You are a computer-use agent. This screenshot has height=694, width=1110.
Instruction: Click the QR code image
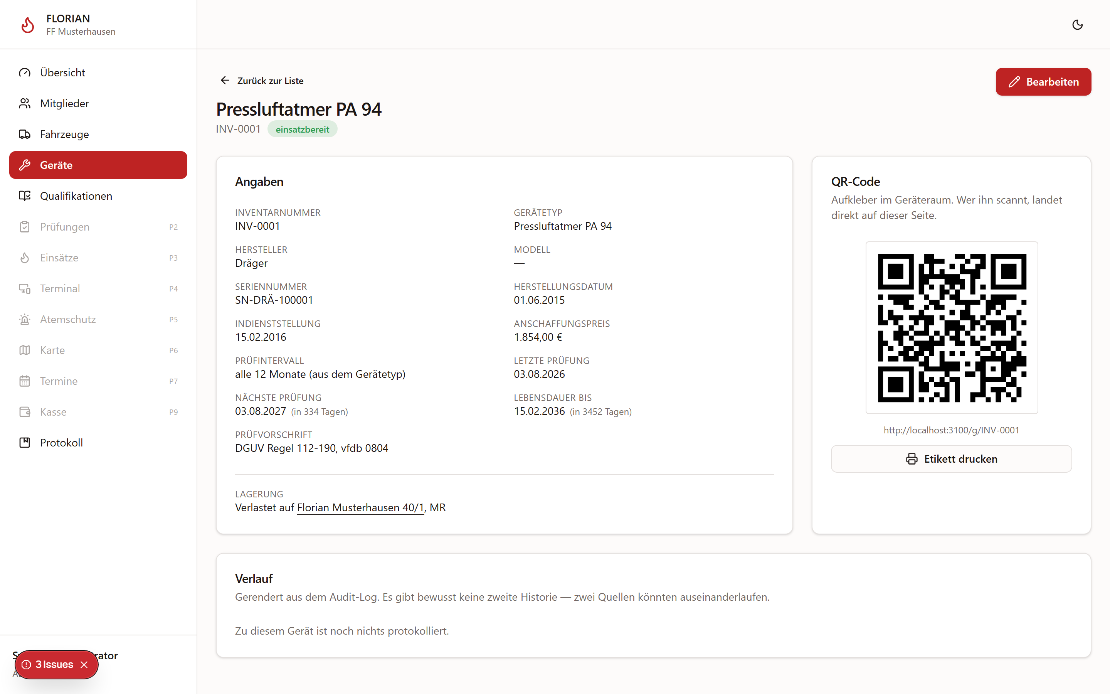point(952,328)
